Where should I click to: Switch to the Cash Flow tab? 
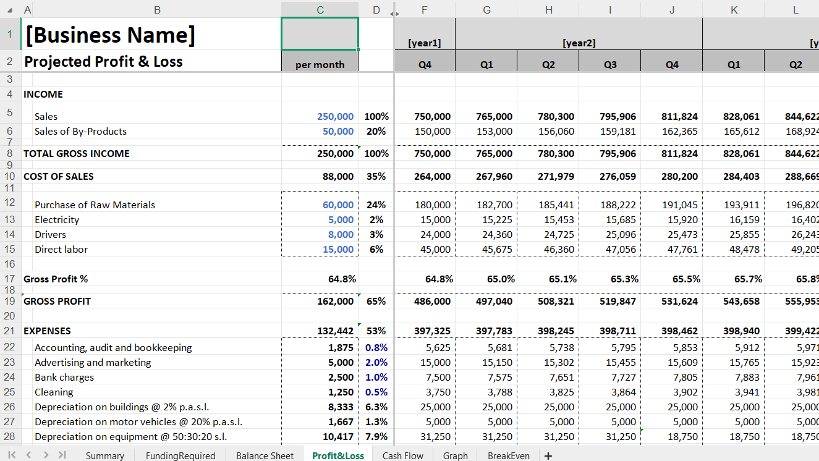[x=402, y=455]
